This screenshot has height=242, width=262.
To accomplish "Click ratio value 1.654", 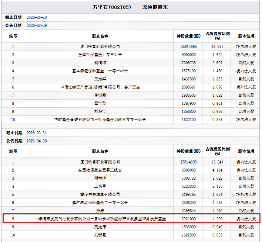I will tap(217, 194).
